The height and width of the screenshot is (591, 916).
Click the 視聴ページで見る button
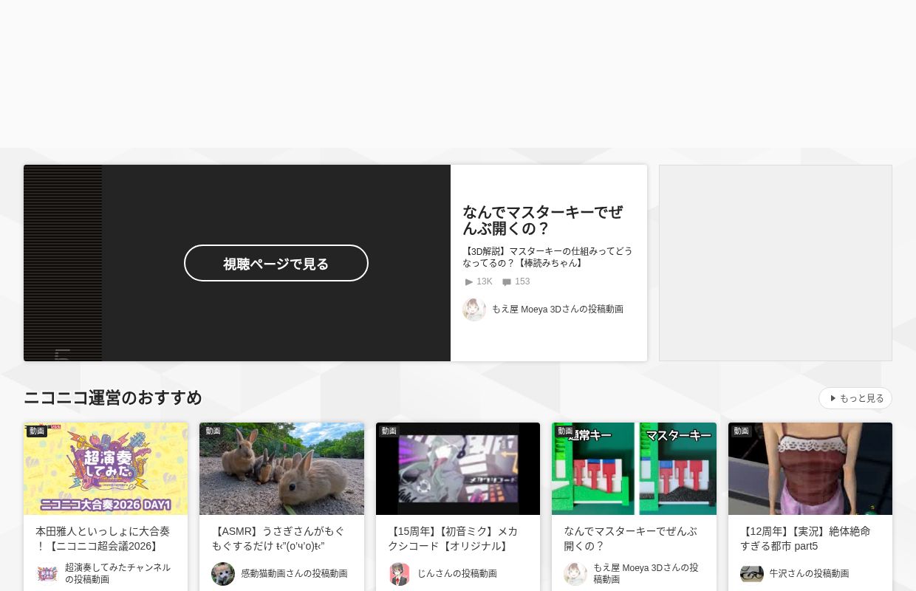pos(276,263)
